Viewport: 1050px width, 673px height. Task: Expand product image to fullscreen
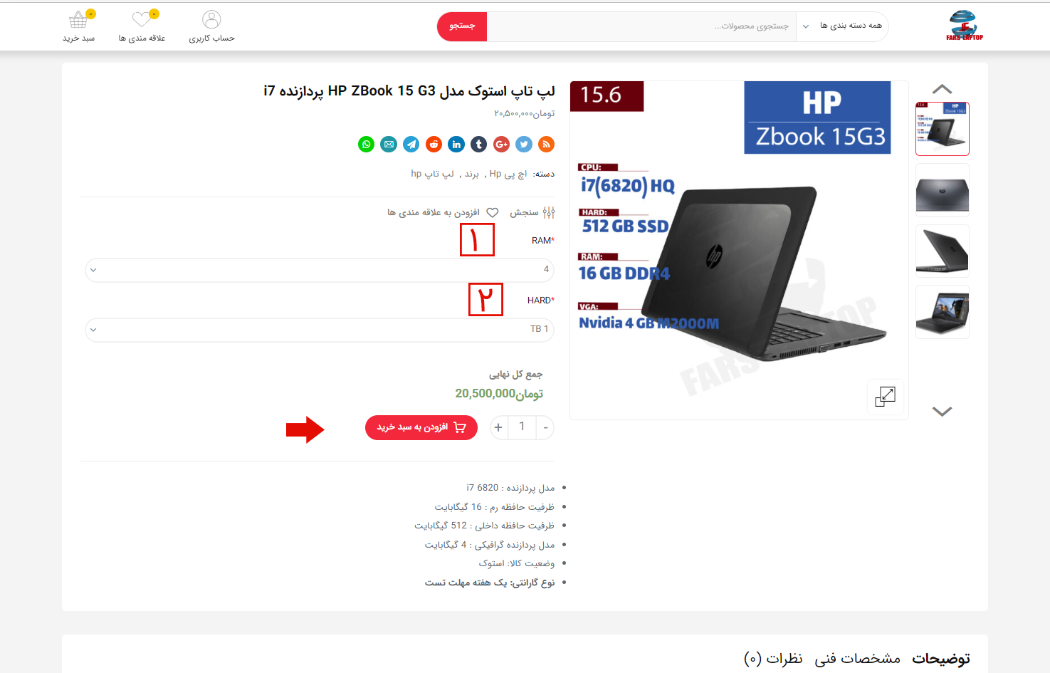click(885, 397)
